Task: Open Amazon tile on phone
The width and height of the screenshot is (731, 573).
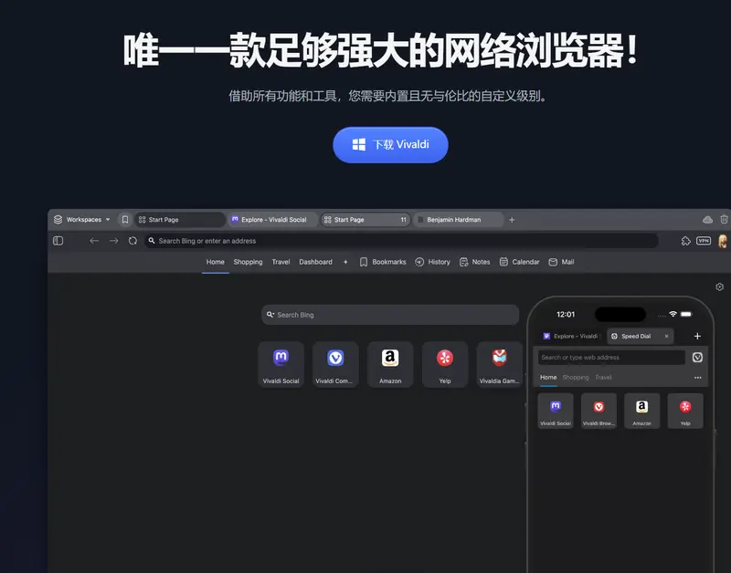Action: pos(642,411)
